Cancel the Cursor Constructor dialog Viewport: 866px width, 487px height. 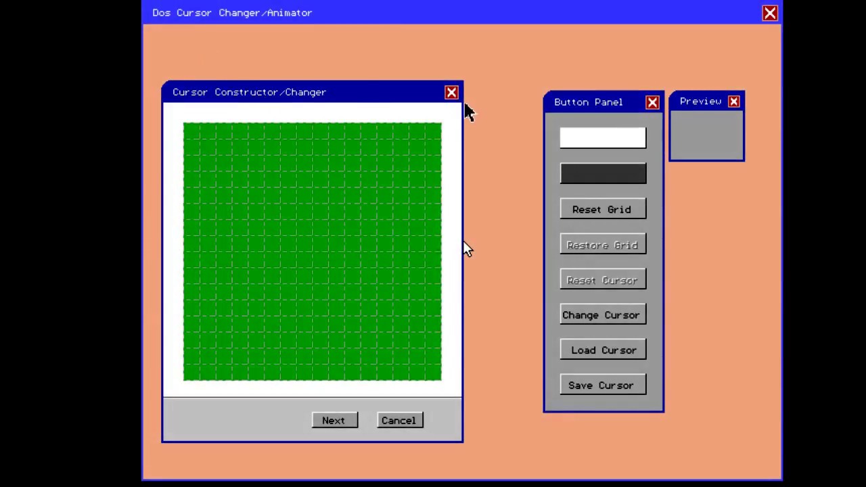(399, 420)
